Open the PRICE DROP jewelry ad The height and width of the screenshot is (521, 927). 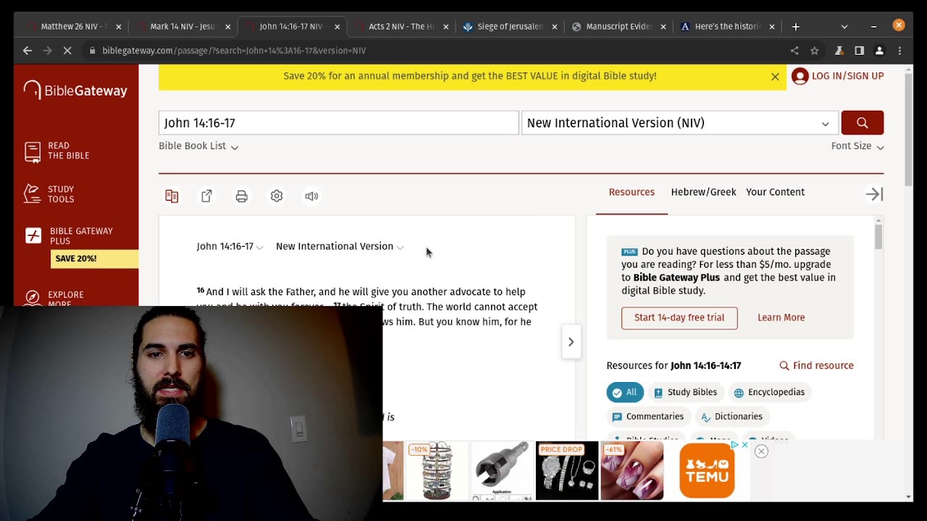click(567, 470)
